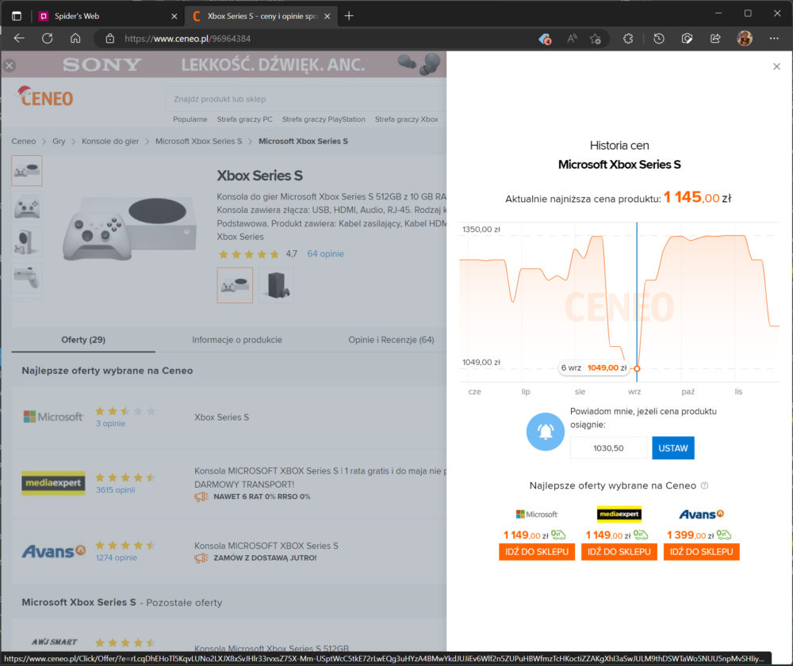This screenshot has width=793, height=666.
Task: Open the 64 opinie reviews link
Action: [x=326, y=254]
